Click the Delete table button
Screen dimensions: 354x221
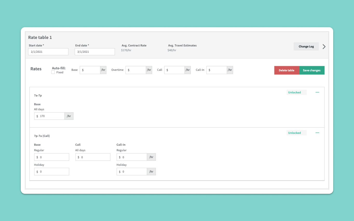click(287, 70)
